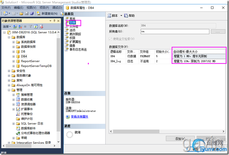Pin the 对象资源管理器 panel
This screenshot has width=229, height=155.
point(54,21)
